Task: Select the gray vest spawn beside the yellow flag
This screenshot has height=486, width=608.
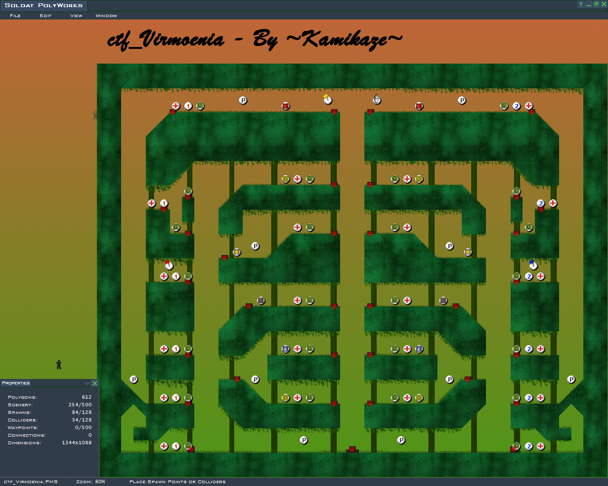Action: click(377, 100)
